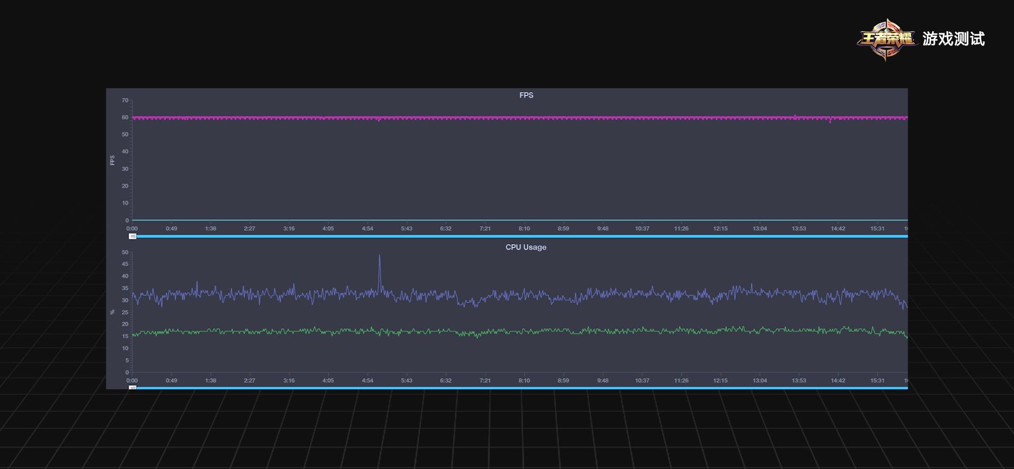Click the blue range bar under CPU chart
The width and height of the screenshot is (1014, 469).
click(520, 388)
